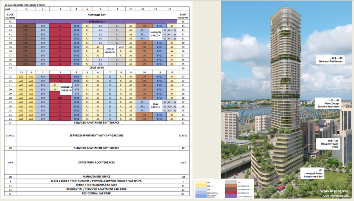Select the WELLNESS GARADEN cell

point(66,89)
